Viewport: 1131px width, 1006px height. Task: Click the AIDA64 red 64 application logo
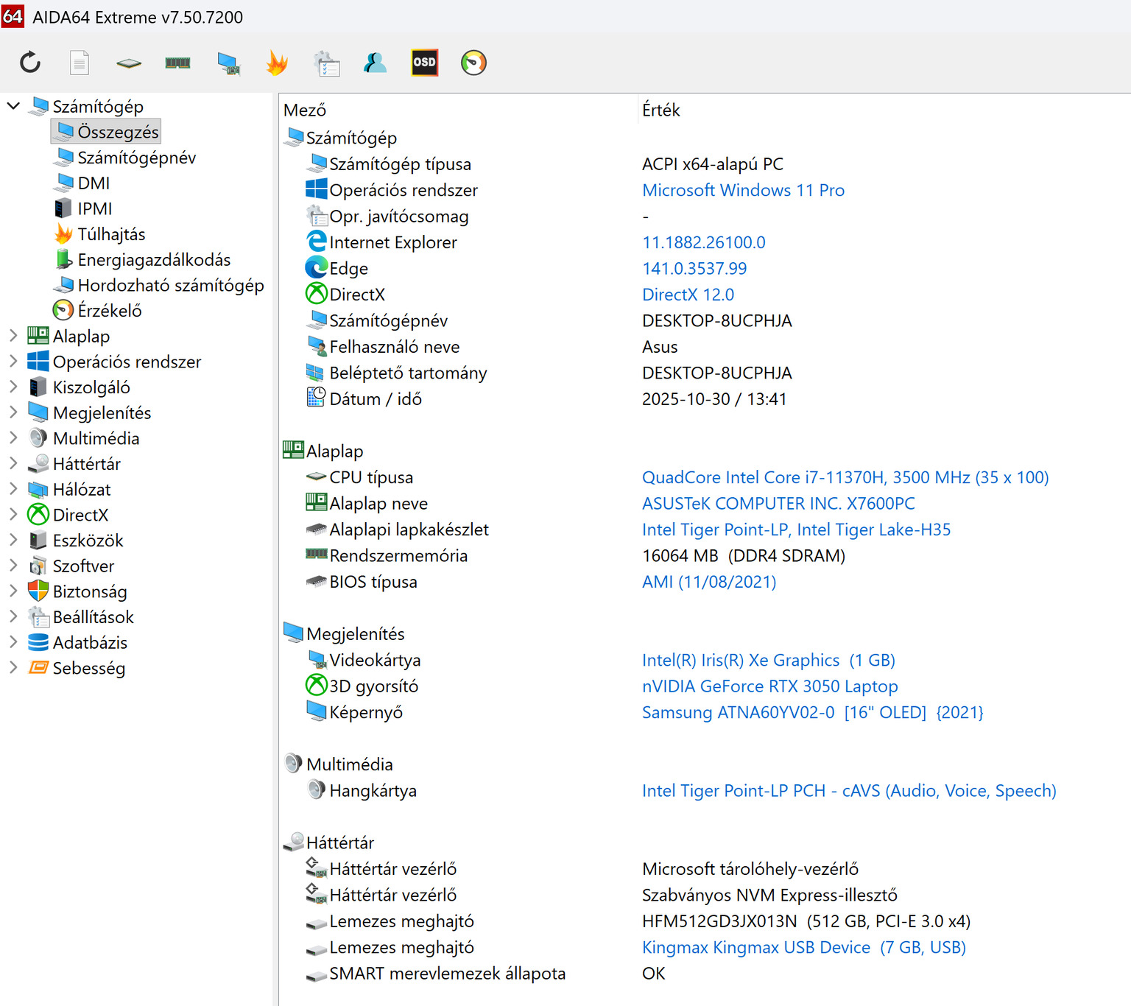point(13,16)
